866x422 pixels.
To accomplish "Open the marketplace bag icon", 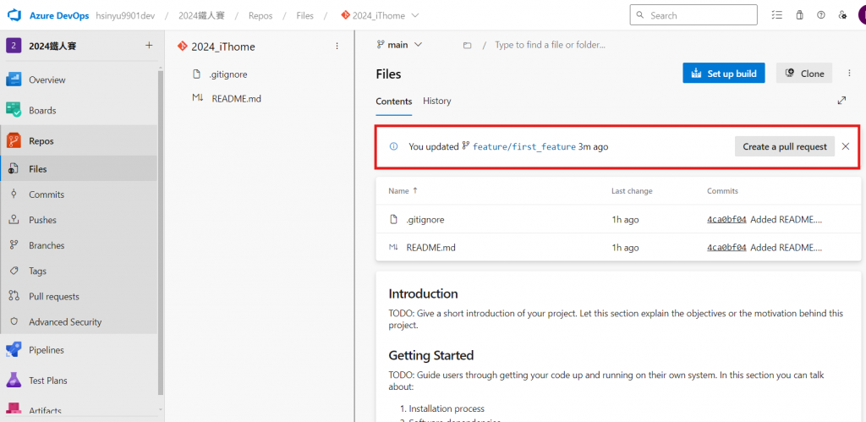I will 799,15.
